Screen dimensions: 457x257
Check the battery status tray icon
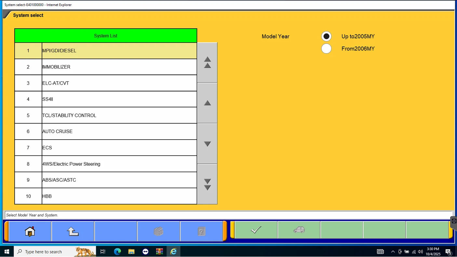[x=407, y=251]
